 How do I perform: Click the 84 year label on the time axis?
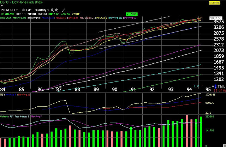point(3,90)
